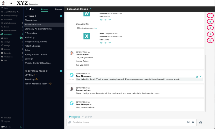Expand the Alerts menu arrow
Image resolution: width=215 pixels, height=129 pixels.
(23, 38)
